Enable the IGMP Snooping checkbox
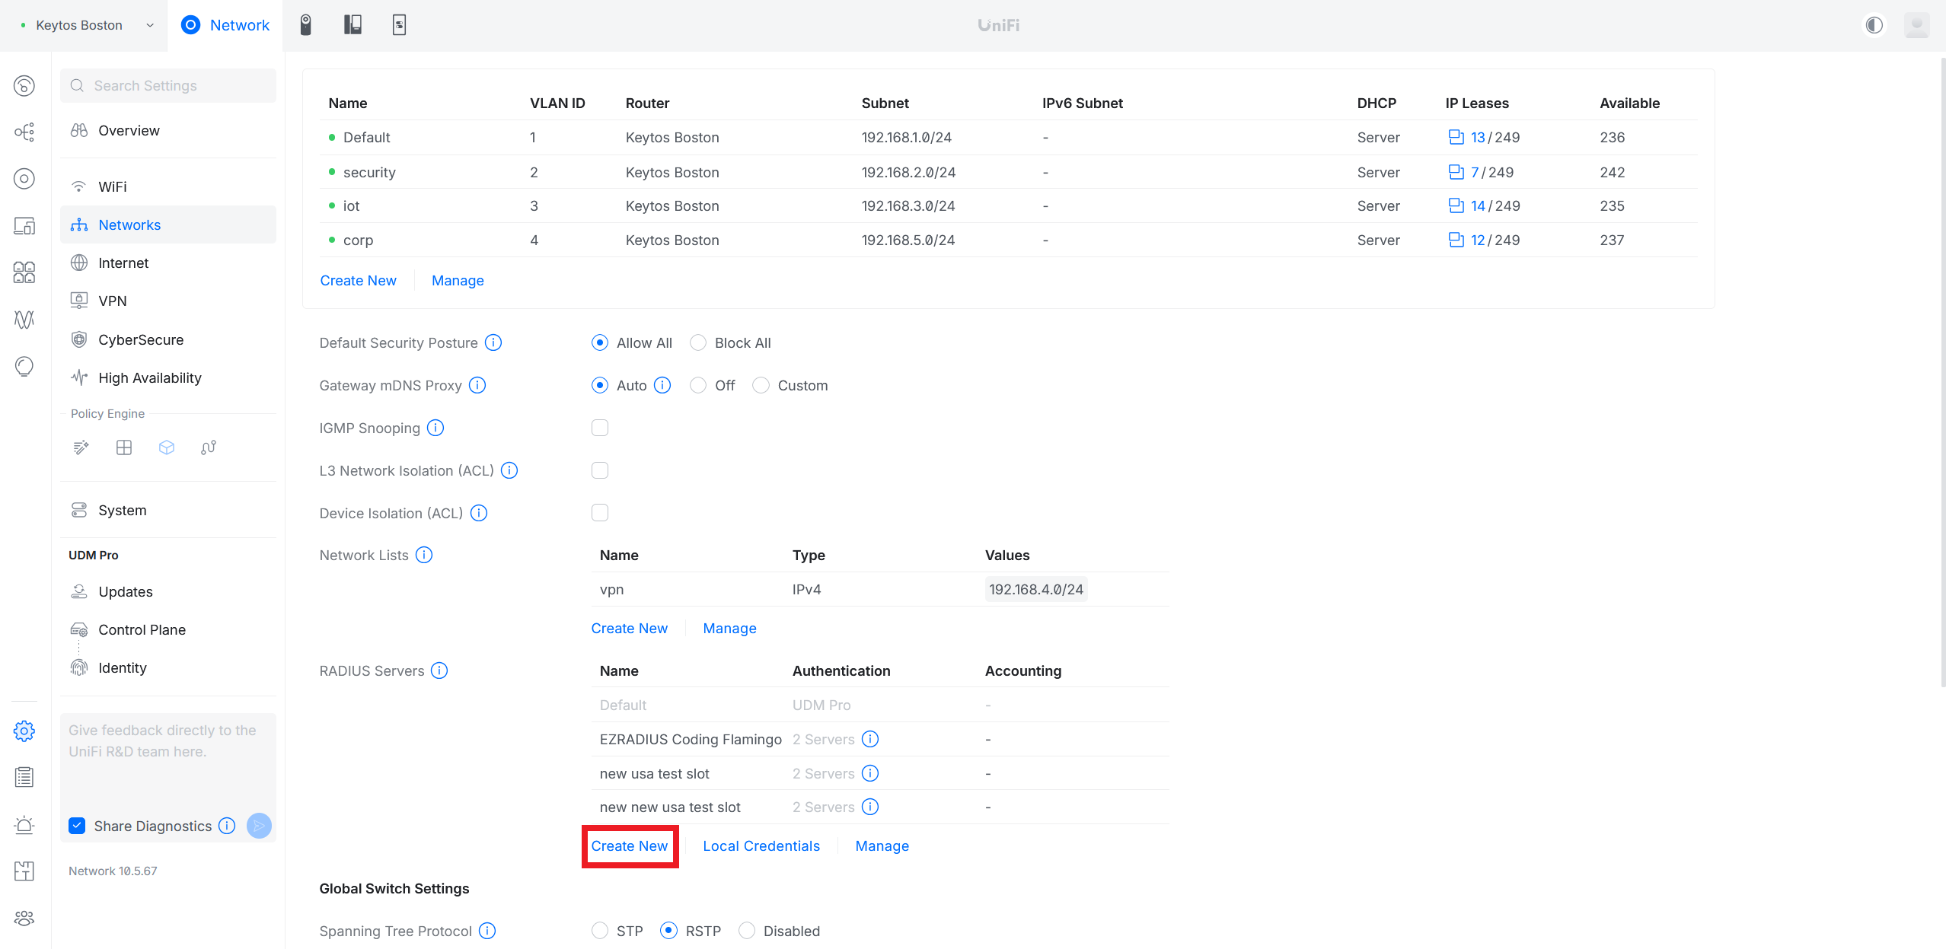Screen dimensions: 1946x949 tap(600, 428)
